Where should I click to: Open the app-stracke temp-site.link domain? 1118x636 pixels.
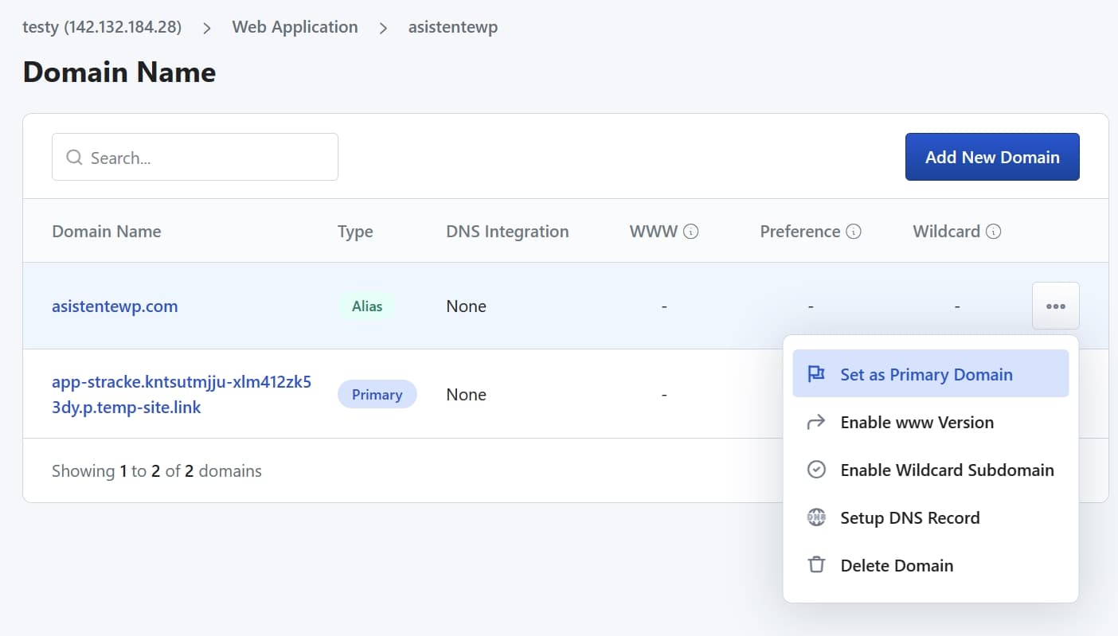(x=181, y=395)
